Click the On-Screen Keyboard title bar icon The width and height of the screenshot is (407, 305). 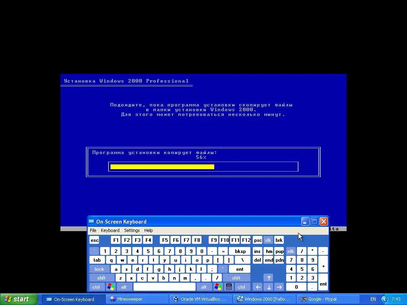(91, 222)
